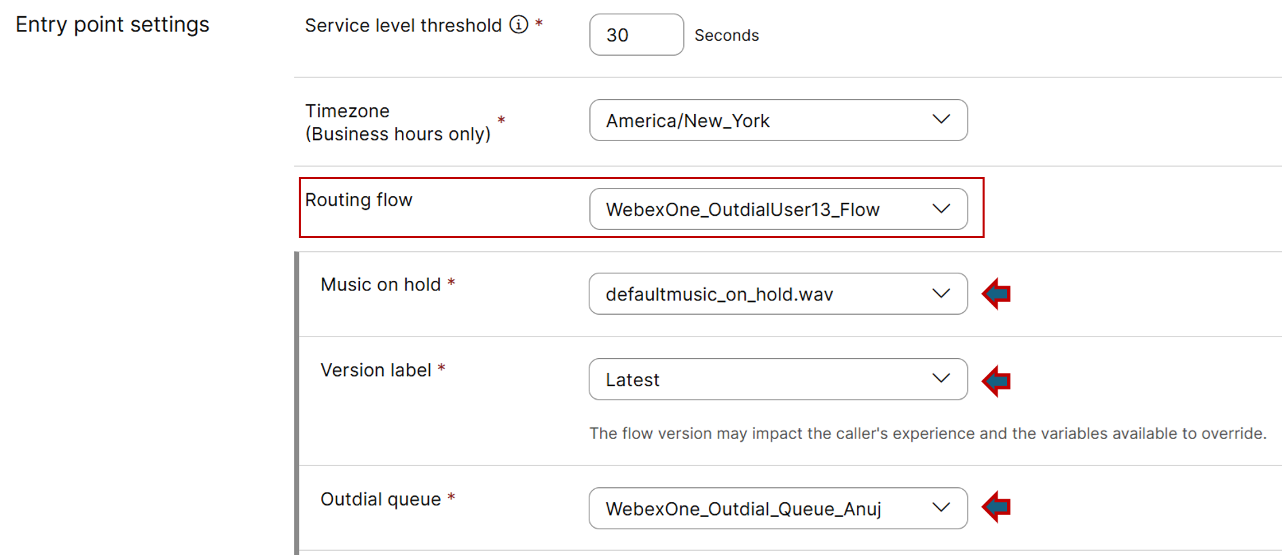Click the red arrow beside Music on hold
The height and width of the screenshot is (555, 1282).
996,294
